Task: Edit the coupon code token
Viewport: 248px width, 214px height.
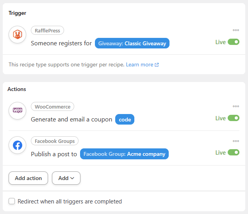Action: tap(125, 119)
